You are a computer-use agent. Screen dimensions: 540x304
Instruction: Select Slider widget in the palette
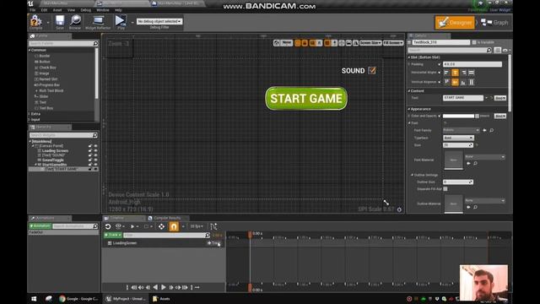pyautogui.click(x=44, y=96)
